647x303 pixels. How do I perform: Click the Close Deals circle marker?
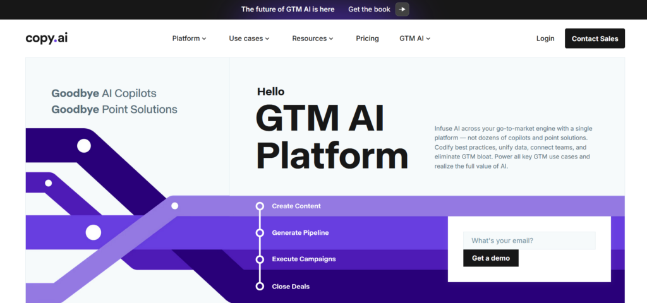point(260,287)
